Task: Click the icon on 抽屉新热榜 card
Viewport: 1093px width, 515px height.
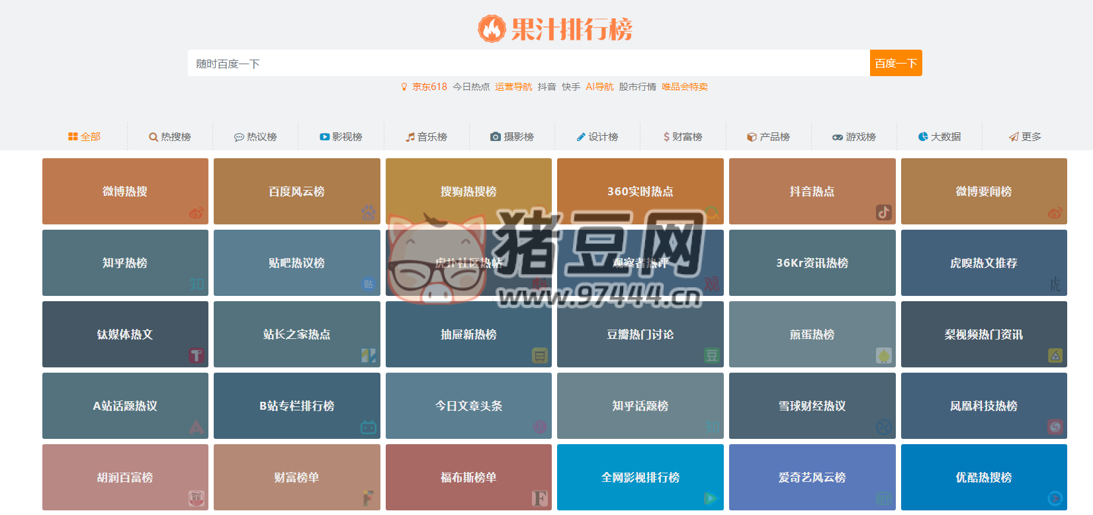Action: pyautogui.click(x=540, y=355)
